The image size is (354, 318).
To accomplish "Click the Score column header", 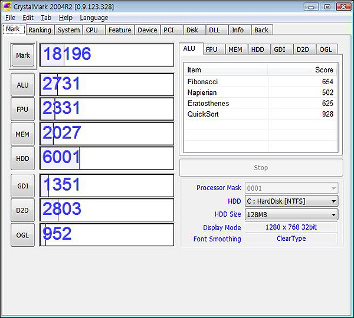I will (x=302, y=70).
